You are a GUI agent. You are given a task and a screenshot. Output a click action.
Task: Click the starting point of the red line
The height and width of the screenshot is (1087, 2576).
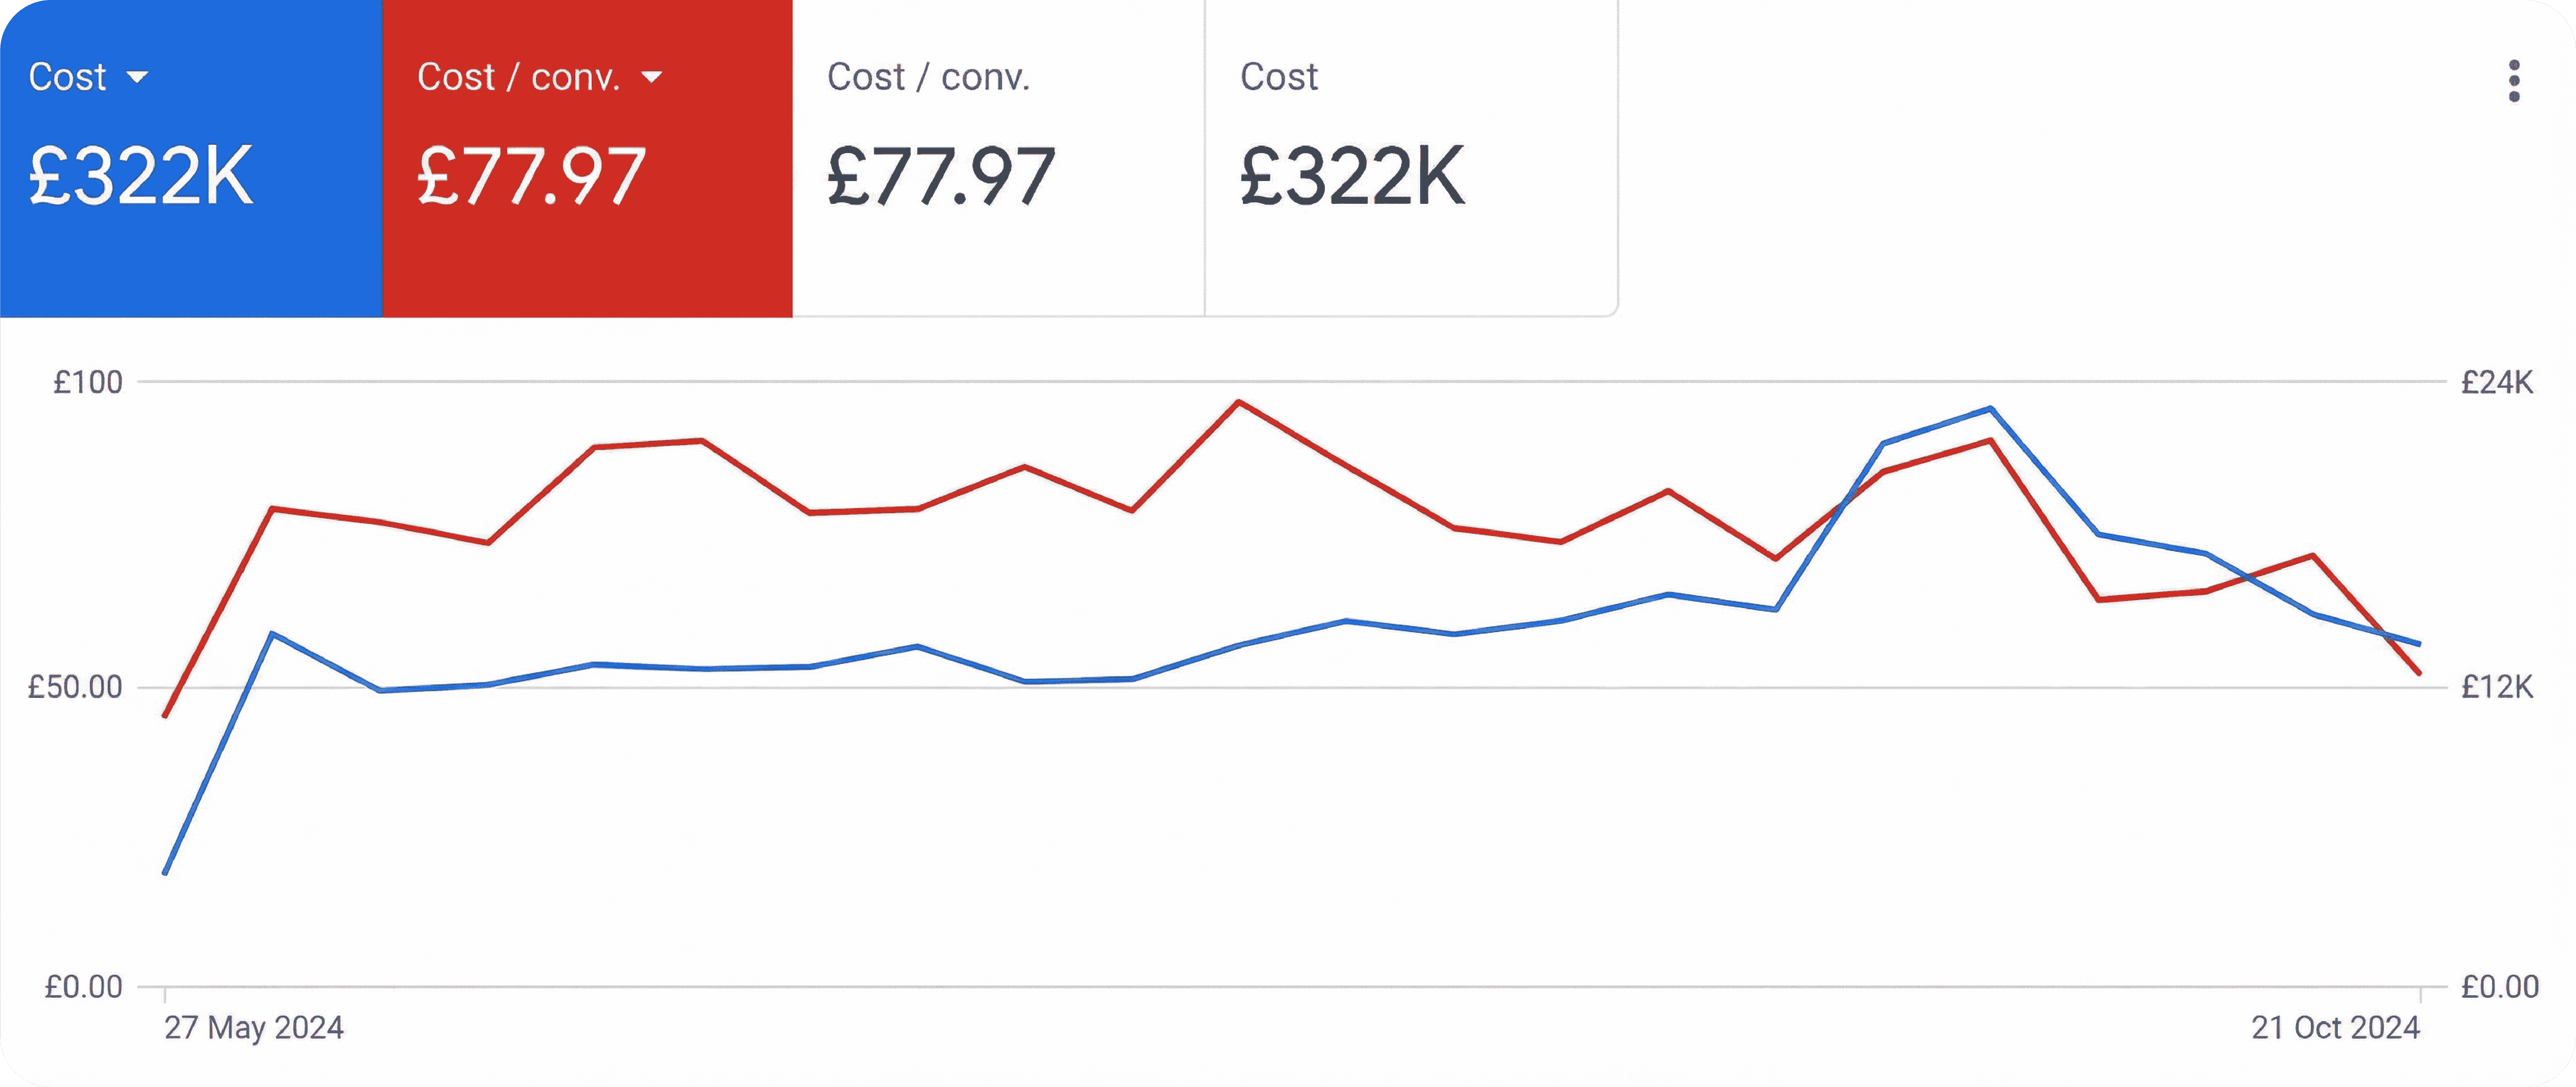tap(165, 716)
